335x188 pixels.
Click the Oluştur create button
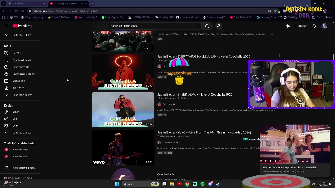point(300,26)
